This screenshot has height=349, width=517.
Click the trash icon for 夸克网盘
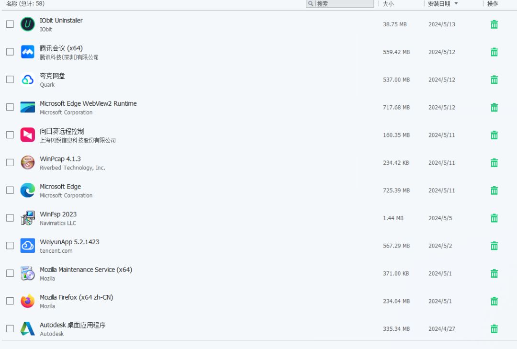[494, 80]
